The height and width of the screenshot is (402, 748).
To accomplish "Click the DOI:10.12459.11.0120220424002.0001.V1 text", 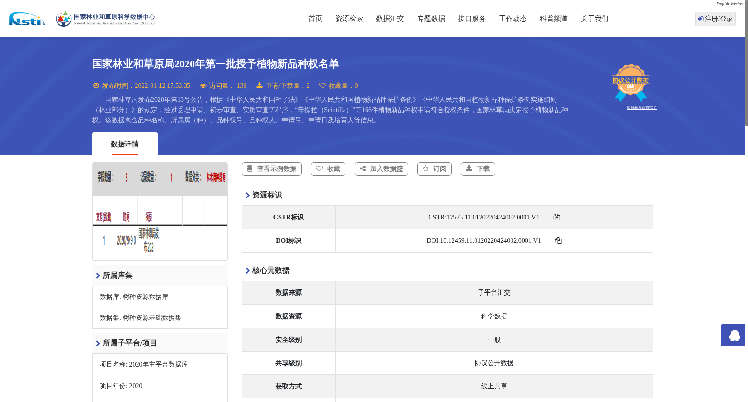I will (484, 240).
